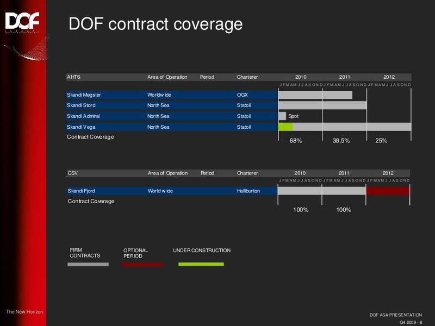Click the Halliburton charterer cell

(x=248, y=191)
